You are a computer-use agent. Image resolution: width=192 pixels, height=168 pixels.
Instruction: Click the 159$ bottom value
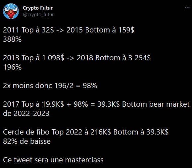click(x=126, y=30)
